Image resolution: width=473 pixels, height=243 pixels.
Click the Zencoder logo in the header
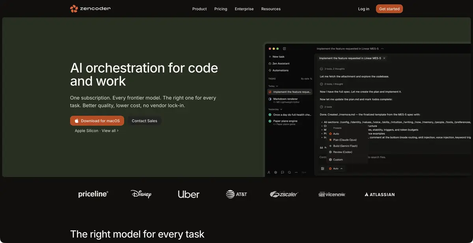(90, 9)
